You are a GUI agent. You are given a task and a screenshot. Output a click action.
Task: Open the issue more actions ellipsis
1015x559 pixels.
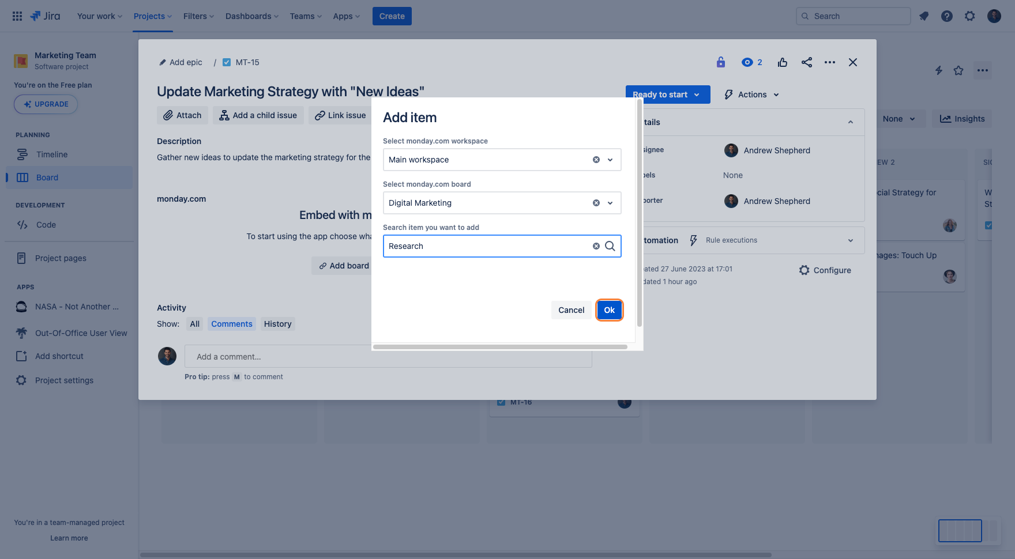point(830,62)
